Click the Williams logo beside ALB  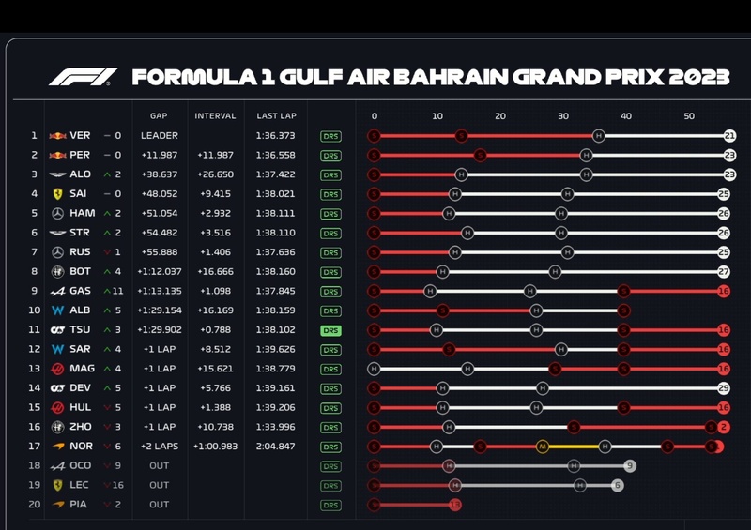pyautogui.click(x=58, y=310)
